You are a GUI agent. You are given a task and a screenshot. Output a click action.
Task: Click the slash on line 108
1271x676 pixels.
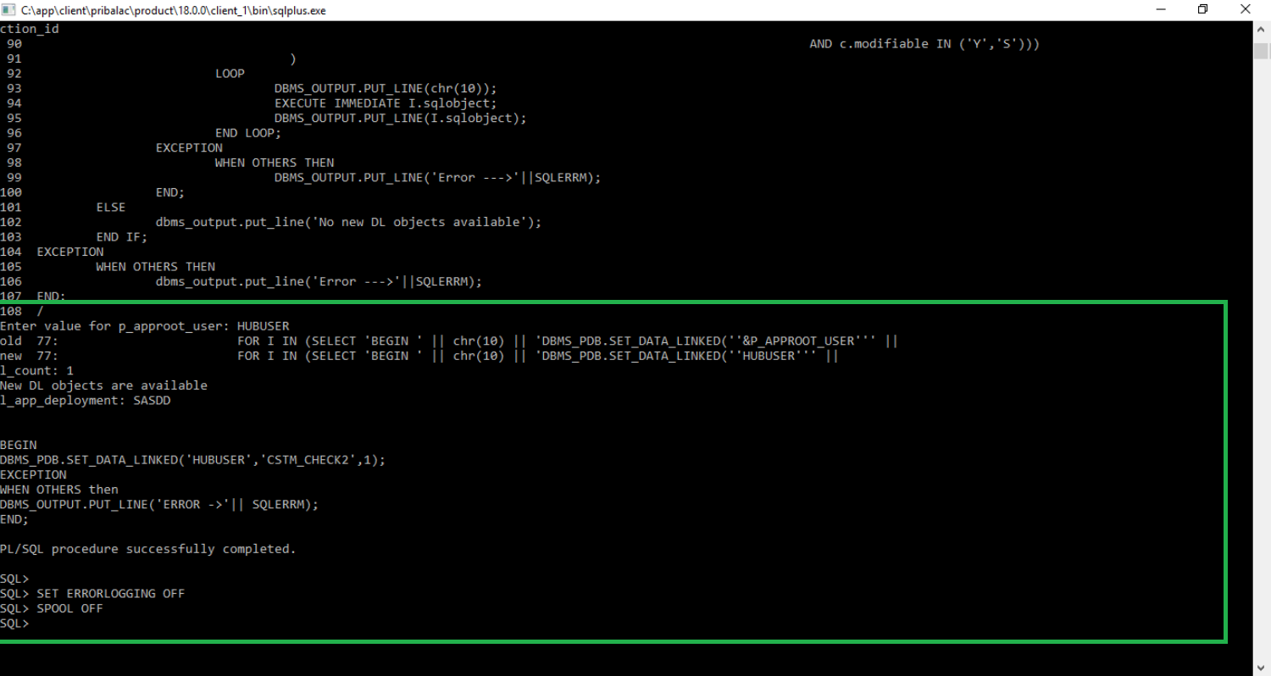click(39, 310)
